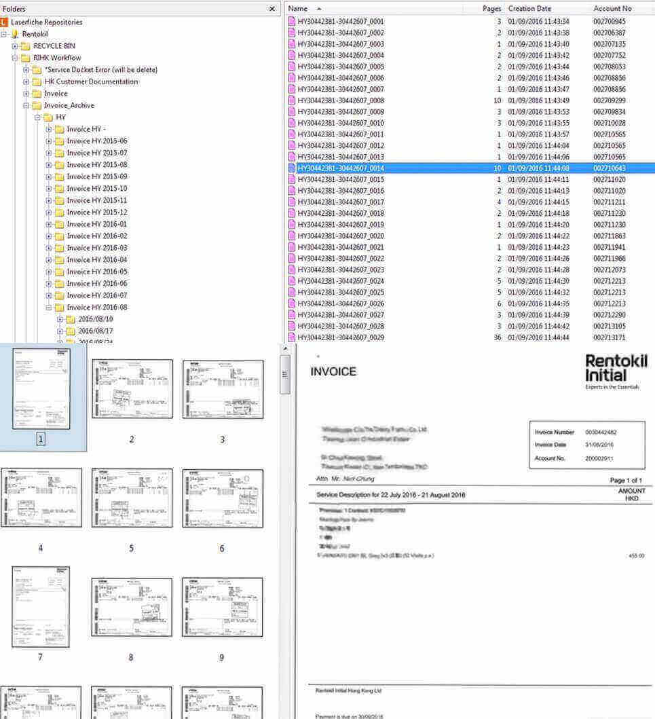Expand the Invoice HY 2016-03 node

[x=49, y=248]
